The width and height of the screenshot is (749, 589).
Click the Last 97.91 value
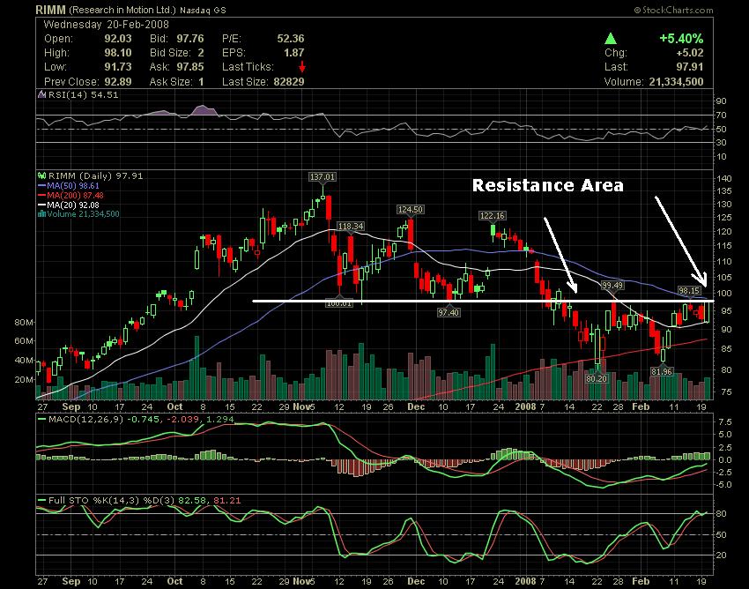coord(689,66)
